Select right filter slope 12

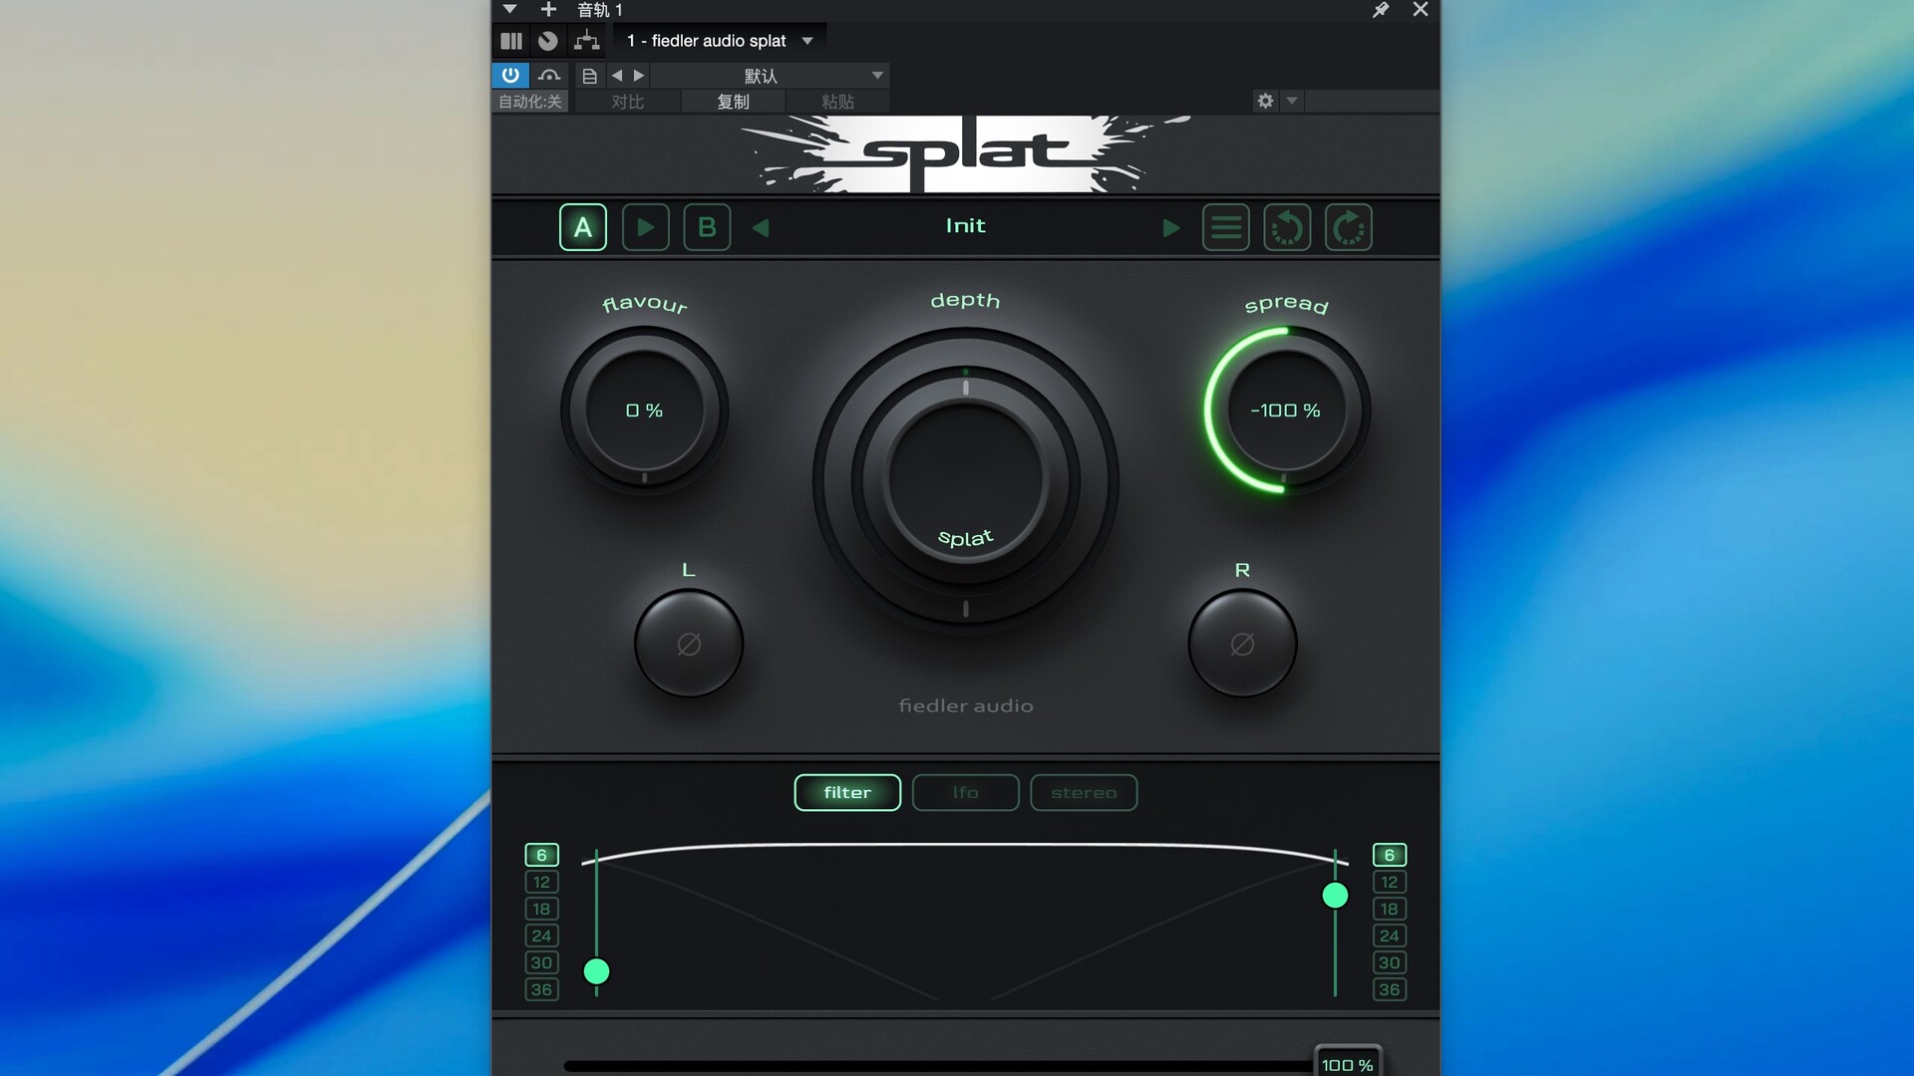pos(1390,882)
